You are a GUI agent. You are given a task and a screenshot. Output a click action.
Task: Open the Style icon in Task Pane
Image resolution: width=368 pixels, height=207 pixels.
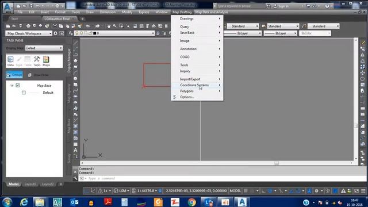coord(19,61)
